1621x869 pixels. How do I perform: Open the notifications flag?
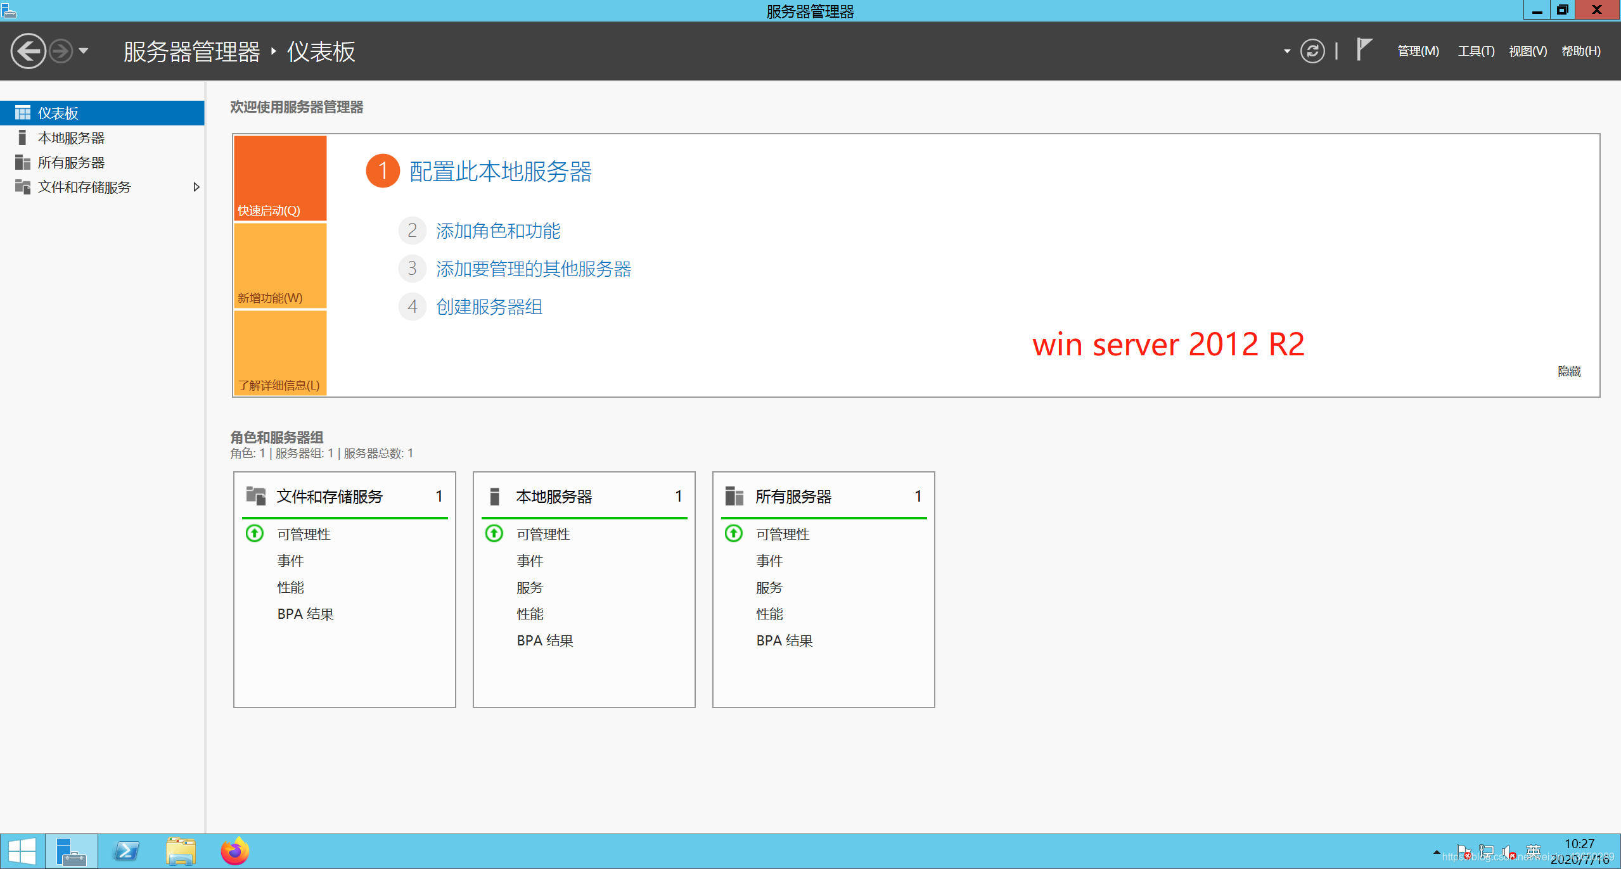pos(1364,49)
